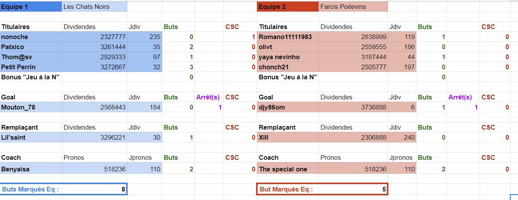The width and height of the screenshot is (518, 200).
Task: Select the Petit Perrin player cell
Action: pyautogui.click(x=31, y=67)
